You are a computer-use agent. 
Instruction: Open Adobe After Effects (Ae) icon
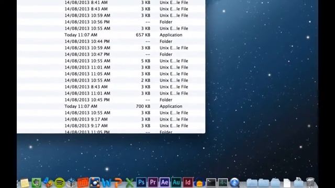click(164, 182)
